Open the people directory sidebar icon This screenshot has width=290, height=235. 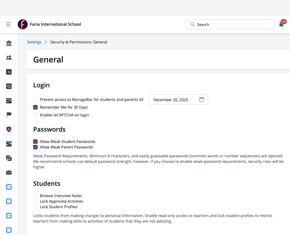pyautogui.click(x=9, y=58)
